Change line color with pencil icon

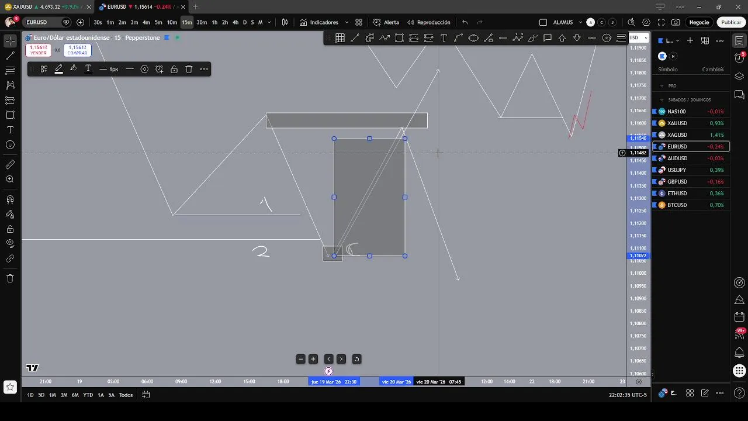coord(59,69)
